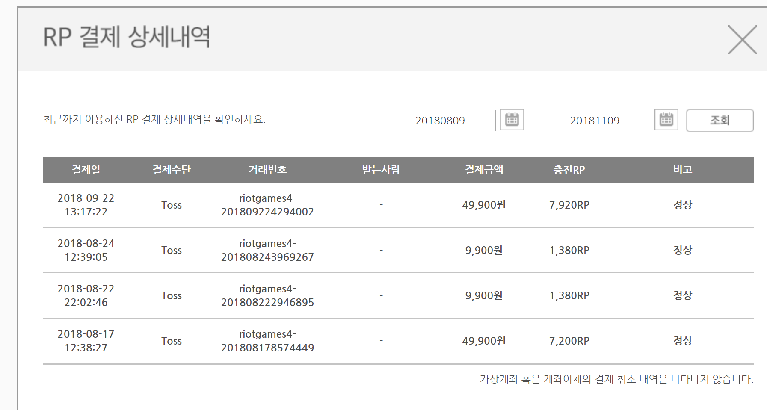
Task: Select 정상 status in 2018-08-22 row
Action: [683, 295]
